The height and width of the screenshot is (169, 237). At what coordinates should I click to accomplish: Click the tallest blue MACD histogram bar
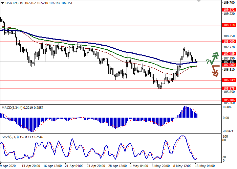185,112
